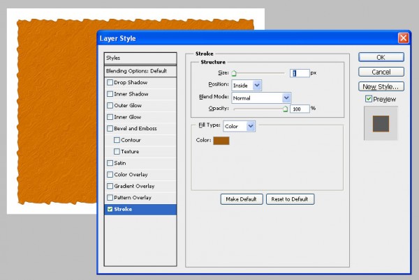Select the Gradient Overlay label
This screenshot has width=419, height=280.
[x=134, y=186]
